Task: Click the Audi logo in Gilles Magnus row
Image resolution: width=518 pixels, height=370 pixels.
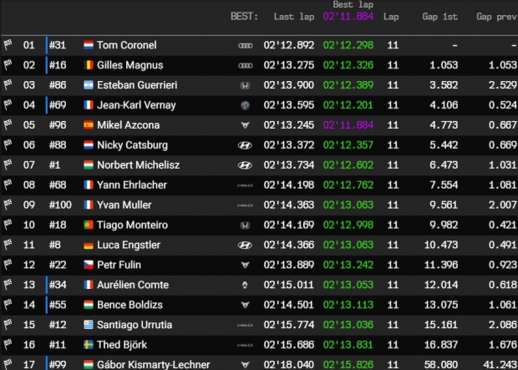Action: pyautogui.click(x=245, y=65)
